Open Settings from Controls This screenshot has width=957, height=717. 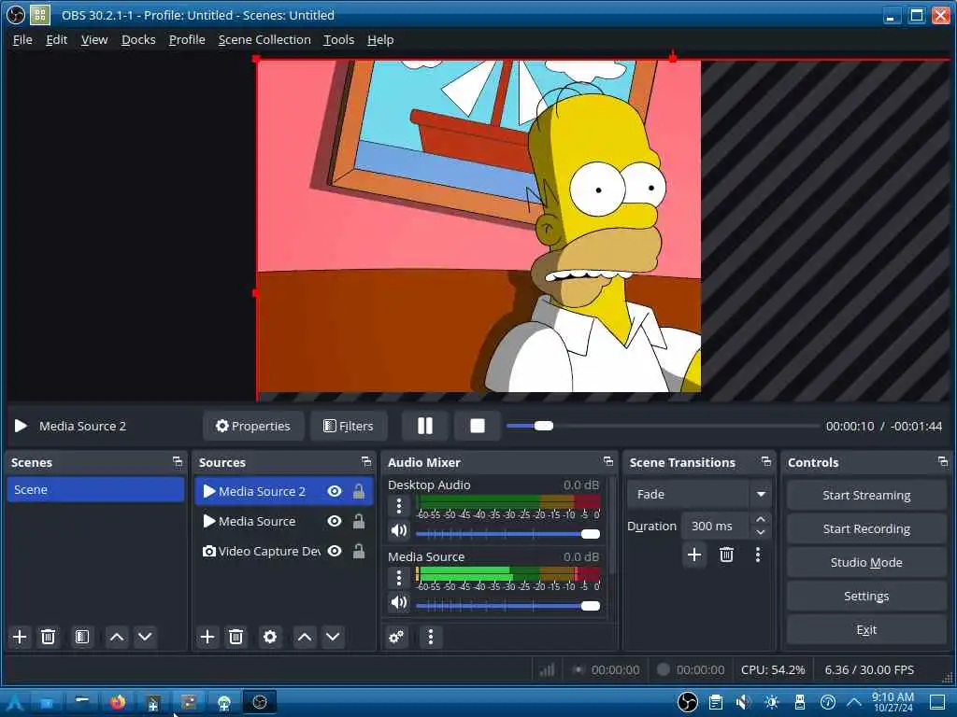(x=866, y=596)
